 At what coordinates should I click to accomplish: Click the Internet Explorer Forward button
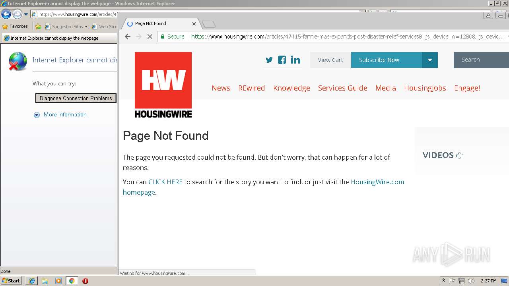[17, 14]
